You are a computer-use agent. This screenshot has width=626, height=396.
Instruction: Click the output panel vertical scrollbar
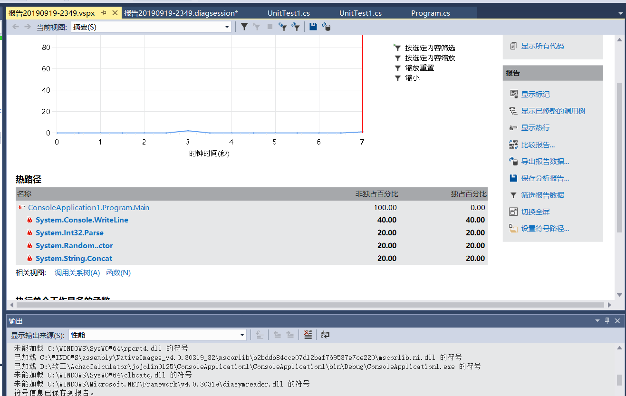(x=619, y=379)
